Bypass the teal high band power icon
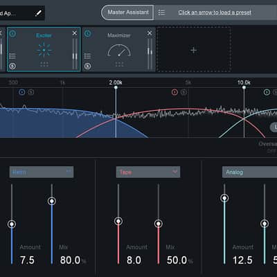 (x=267, y=92)
